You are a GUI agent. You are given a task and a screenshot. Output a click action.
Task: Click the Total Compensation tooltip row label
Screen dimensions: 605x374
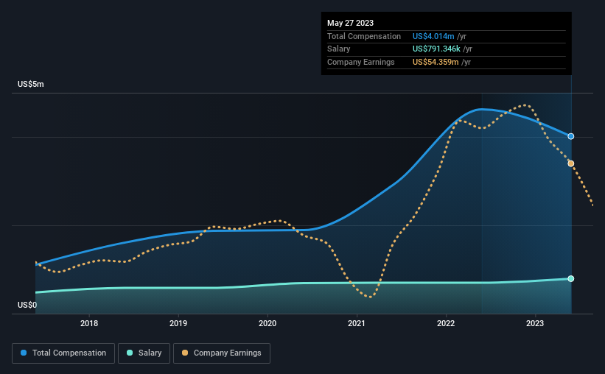364,36
